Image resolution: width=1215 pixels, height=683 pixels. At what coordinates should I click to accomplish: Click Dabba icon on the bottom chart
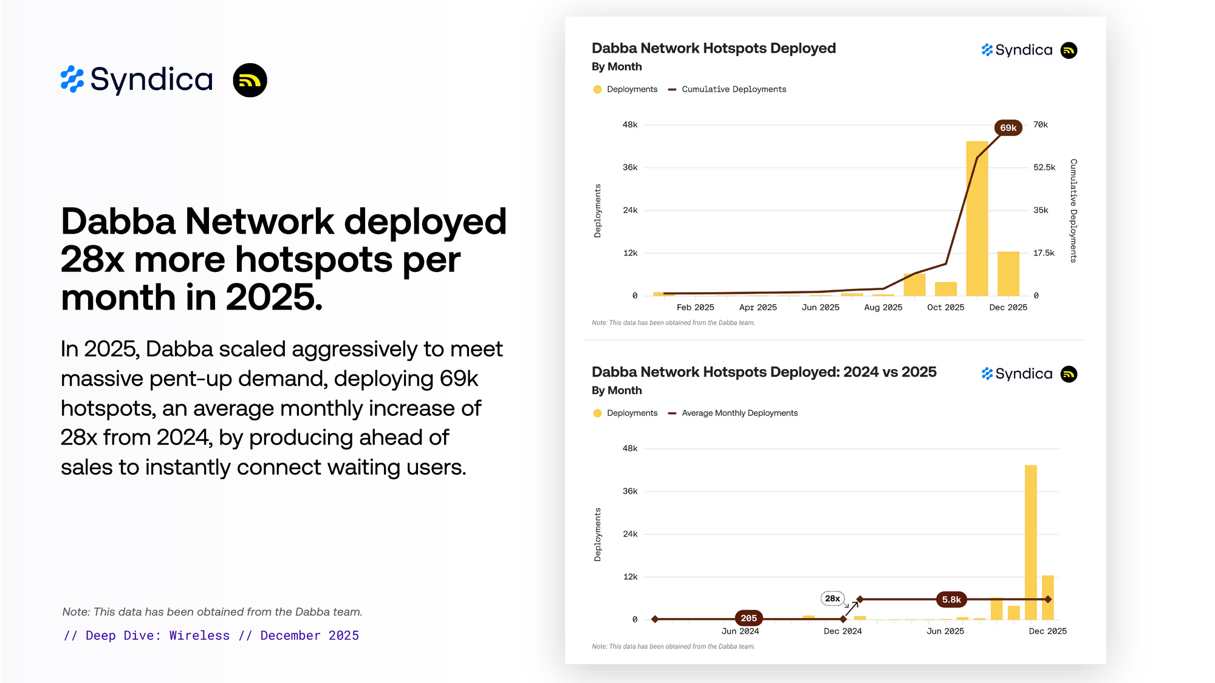(1069, 374)
